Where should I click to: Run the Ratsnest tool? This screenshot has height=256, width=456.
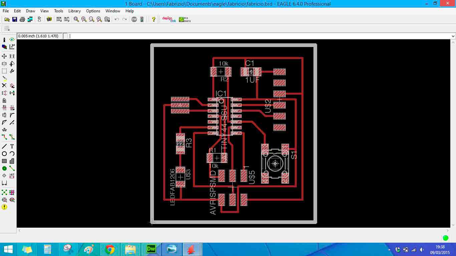pyautogui.click(x=4, y=192)
